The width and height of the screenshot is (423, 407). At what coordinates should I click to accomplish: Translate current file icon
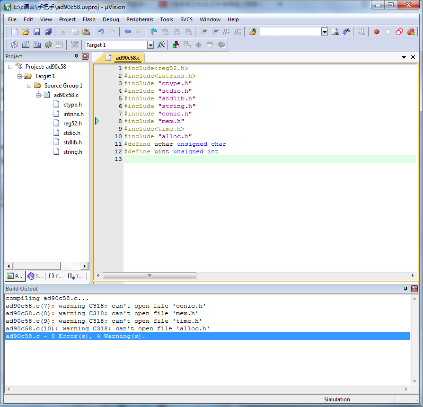pos(14,45)
